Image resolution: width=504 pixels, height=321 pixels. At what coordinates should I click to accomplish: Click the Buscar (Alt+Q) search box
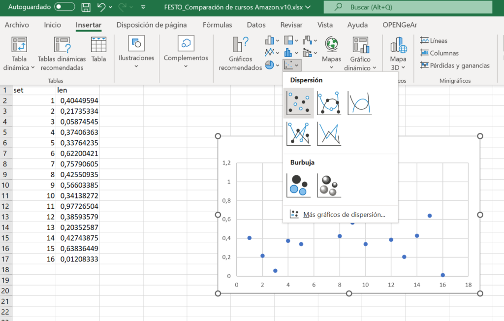click(408, 7)
